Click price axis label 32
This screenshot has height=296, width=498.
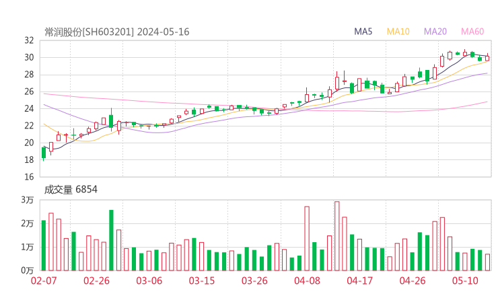point(29,40)
